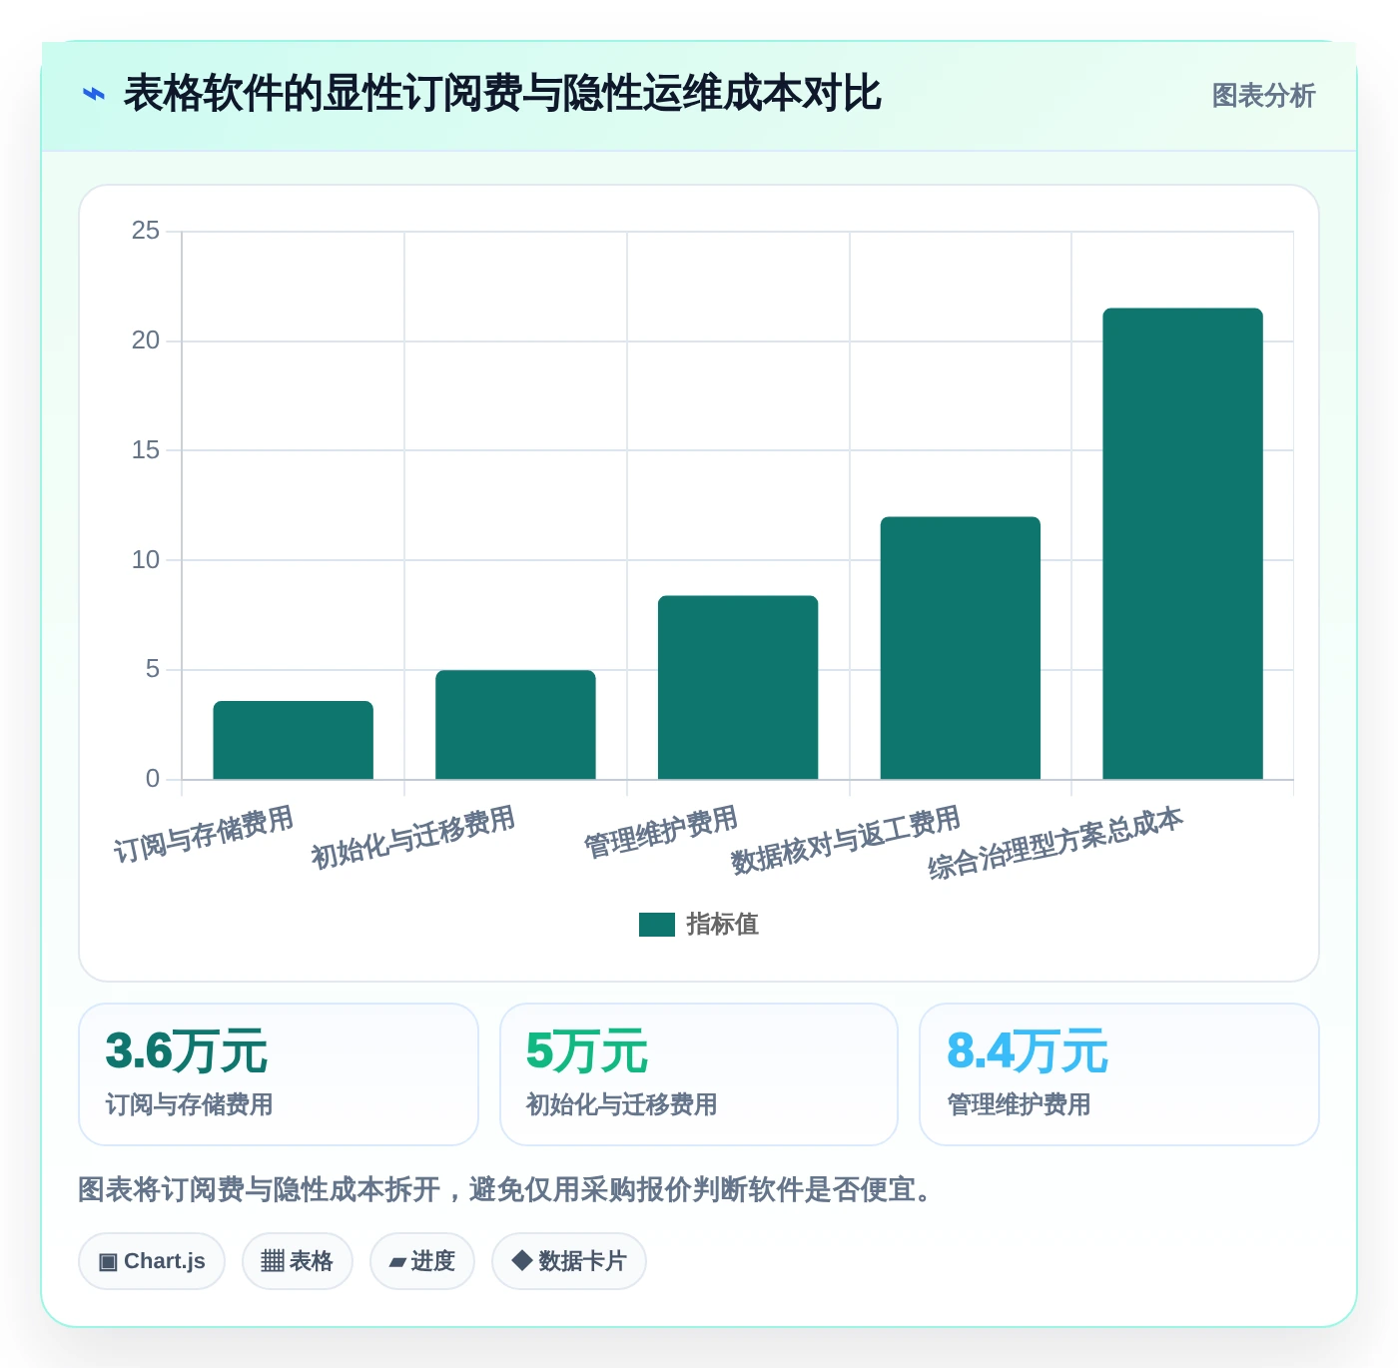The image size is (1398, 1368).
Task: Click the blue lightning icon beside the title
Action: point(94,95)
